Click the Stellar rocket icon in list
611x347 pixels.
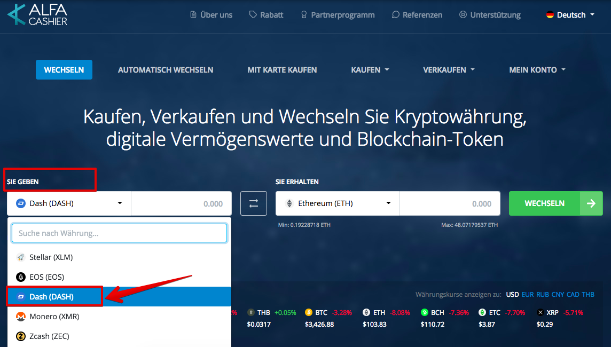(21, 257)
